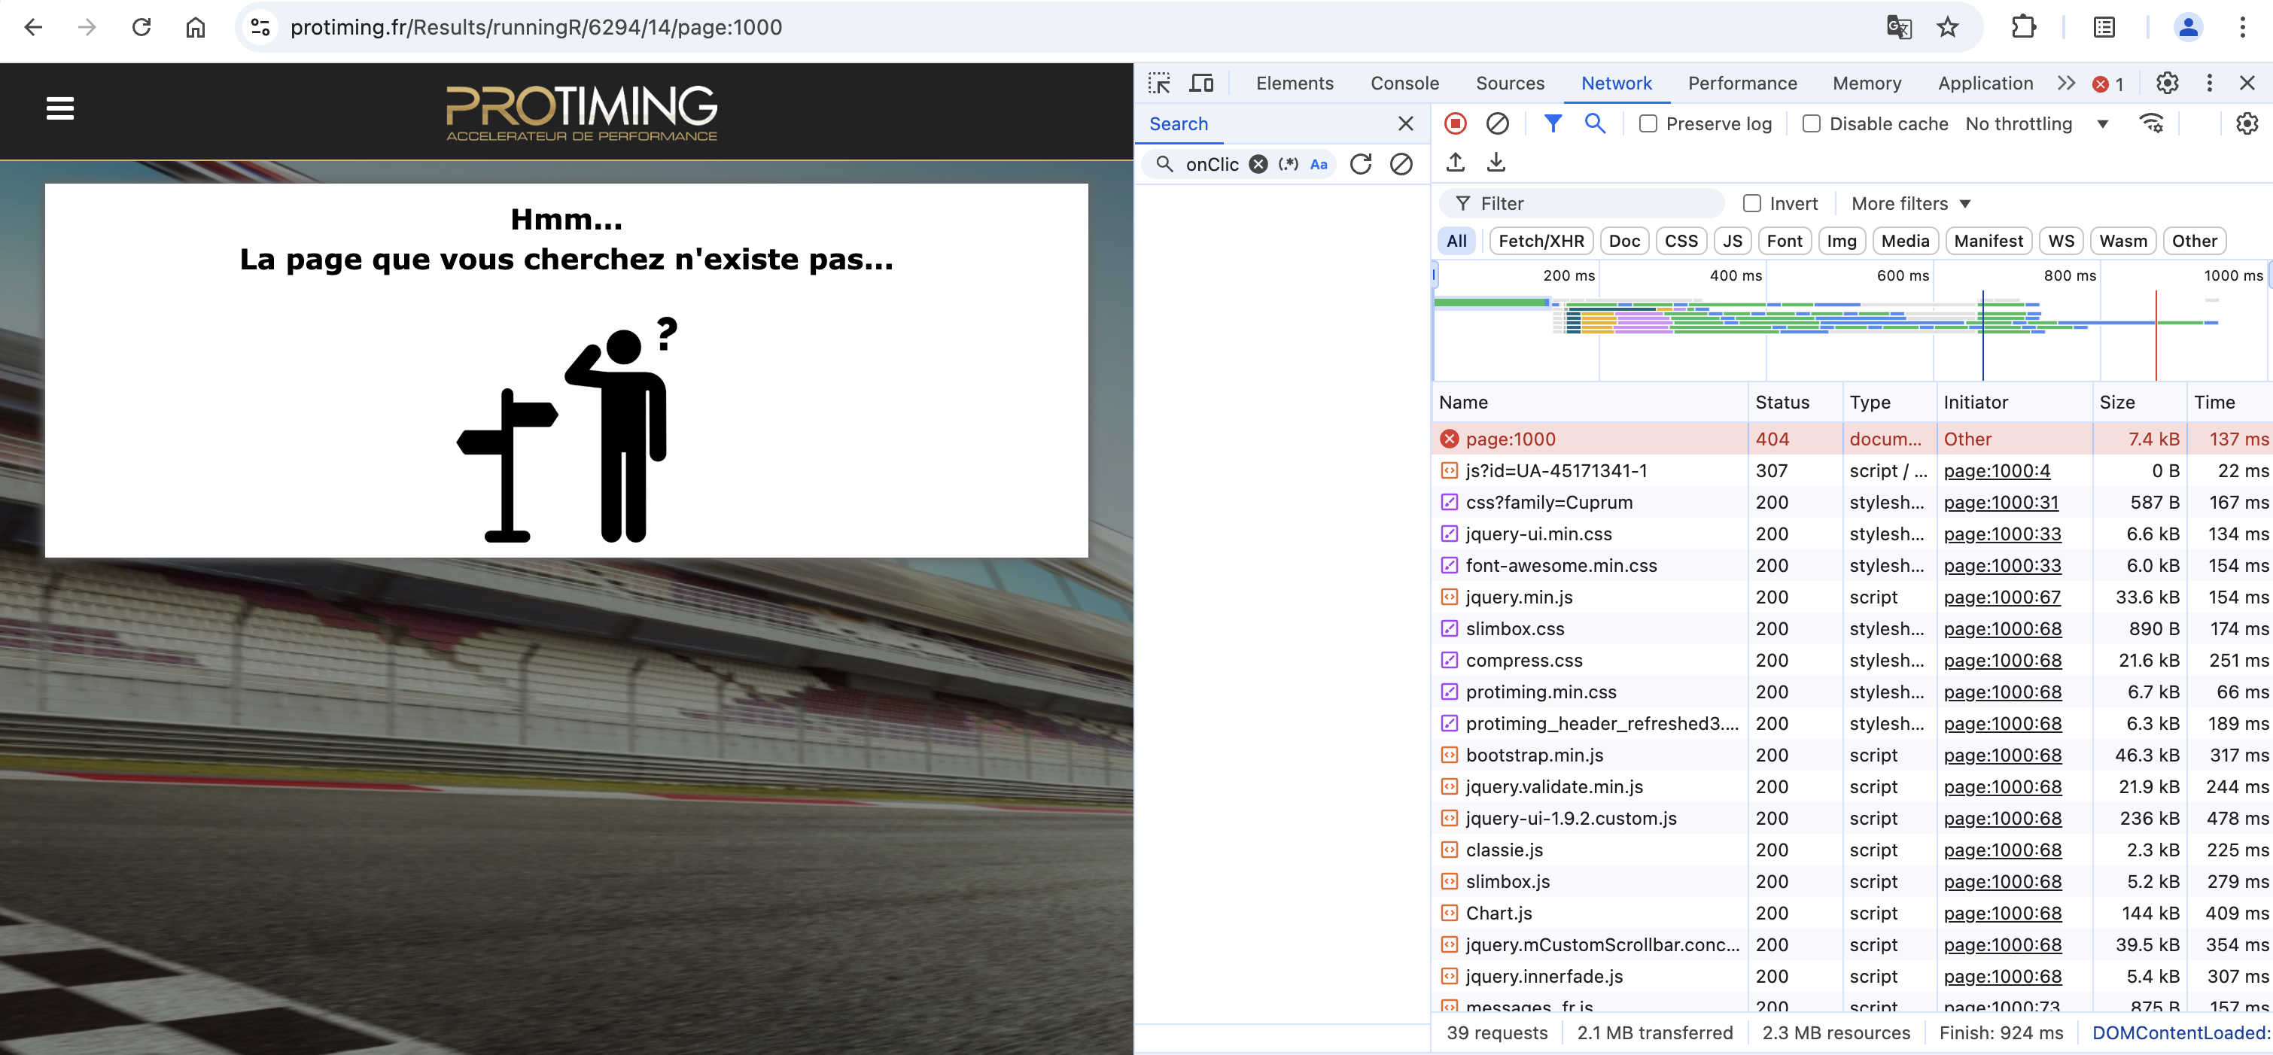Export HAR file download icon
The width and height of the screenshot is (2273, 1055).
click(1496, 163)
